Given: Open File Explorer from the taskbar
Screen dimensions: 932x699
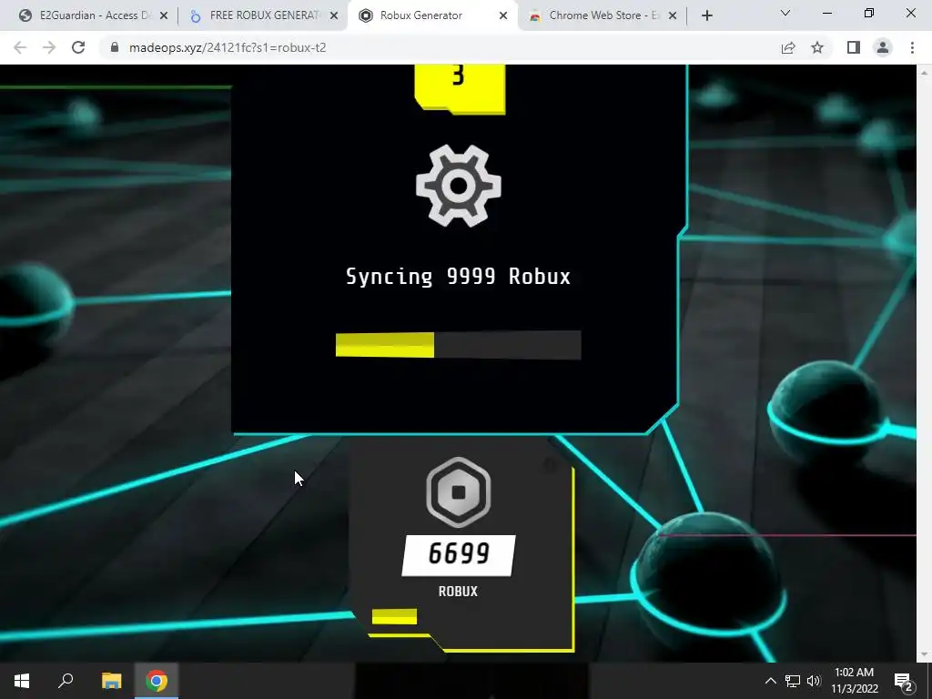Looking at the screenshot, I should pos(111,681).
